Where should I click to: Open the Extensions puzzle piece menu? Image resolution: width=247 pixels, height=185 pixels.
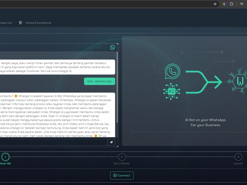point(231,4)
